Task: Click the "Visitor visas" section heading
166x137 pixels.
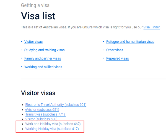Action: 38,93
